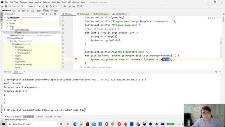
Task: Open the Refactor menu
Action: (x=46, y=2)
